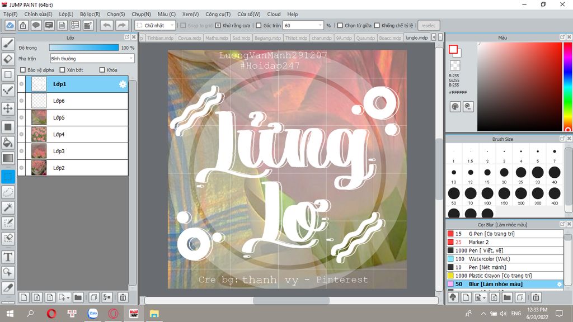
Task: Select the rectangle selection tool
Action: 8,177
